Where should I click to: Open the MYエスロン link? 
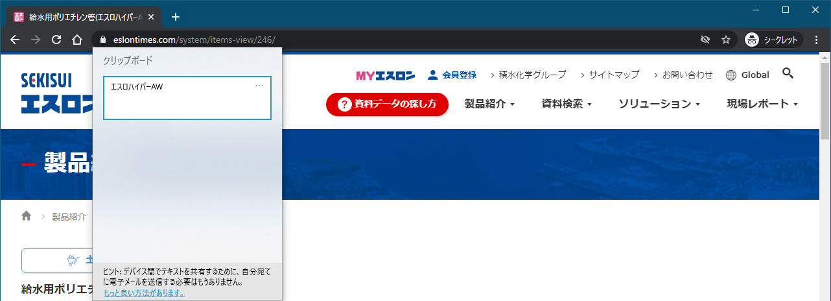[385, 75]
